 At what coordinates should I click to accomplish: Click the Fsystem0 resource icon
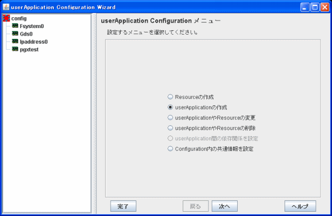(x=15, y=26)
